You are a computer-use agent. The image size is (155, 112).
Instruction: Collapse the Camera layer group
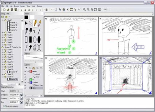28,82
